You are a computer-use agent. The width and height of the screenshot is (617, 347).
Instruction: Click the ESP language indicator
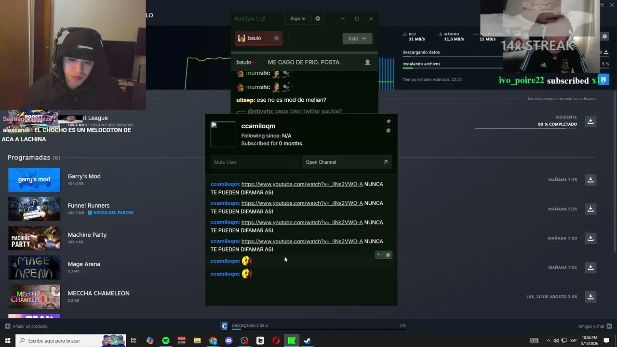coord(573,341)
